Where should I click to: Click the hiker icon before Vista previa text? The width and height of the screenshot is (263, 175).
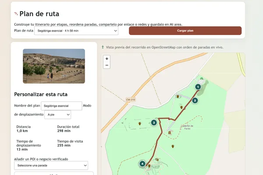(x=103, y=47)
